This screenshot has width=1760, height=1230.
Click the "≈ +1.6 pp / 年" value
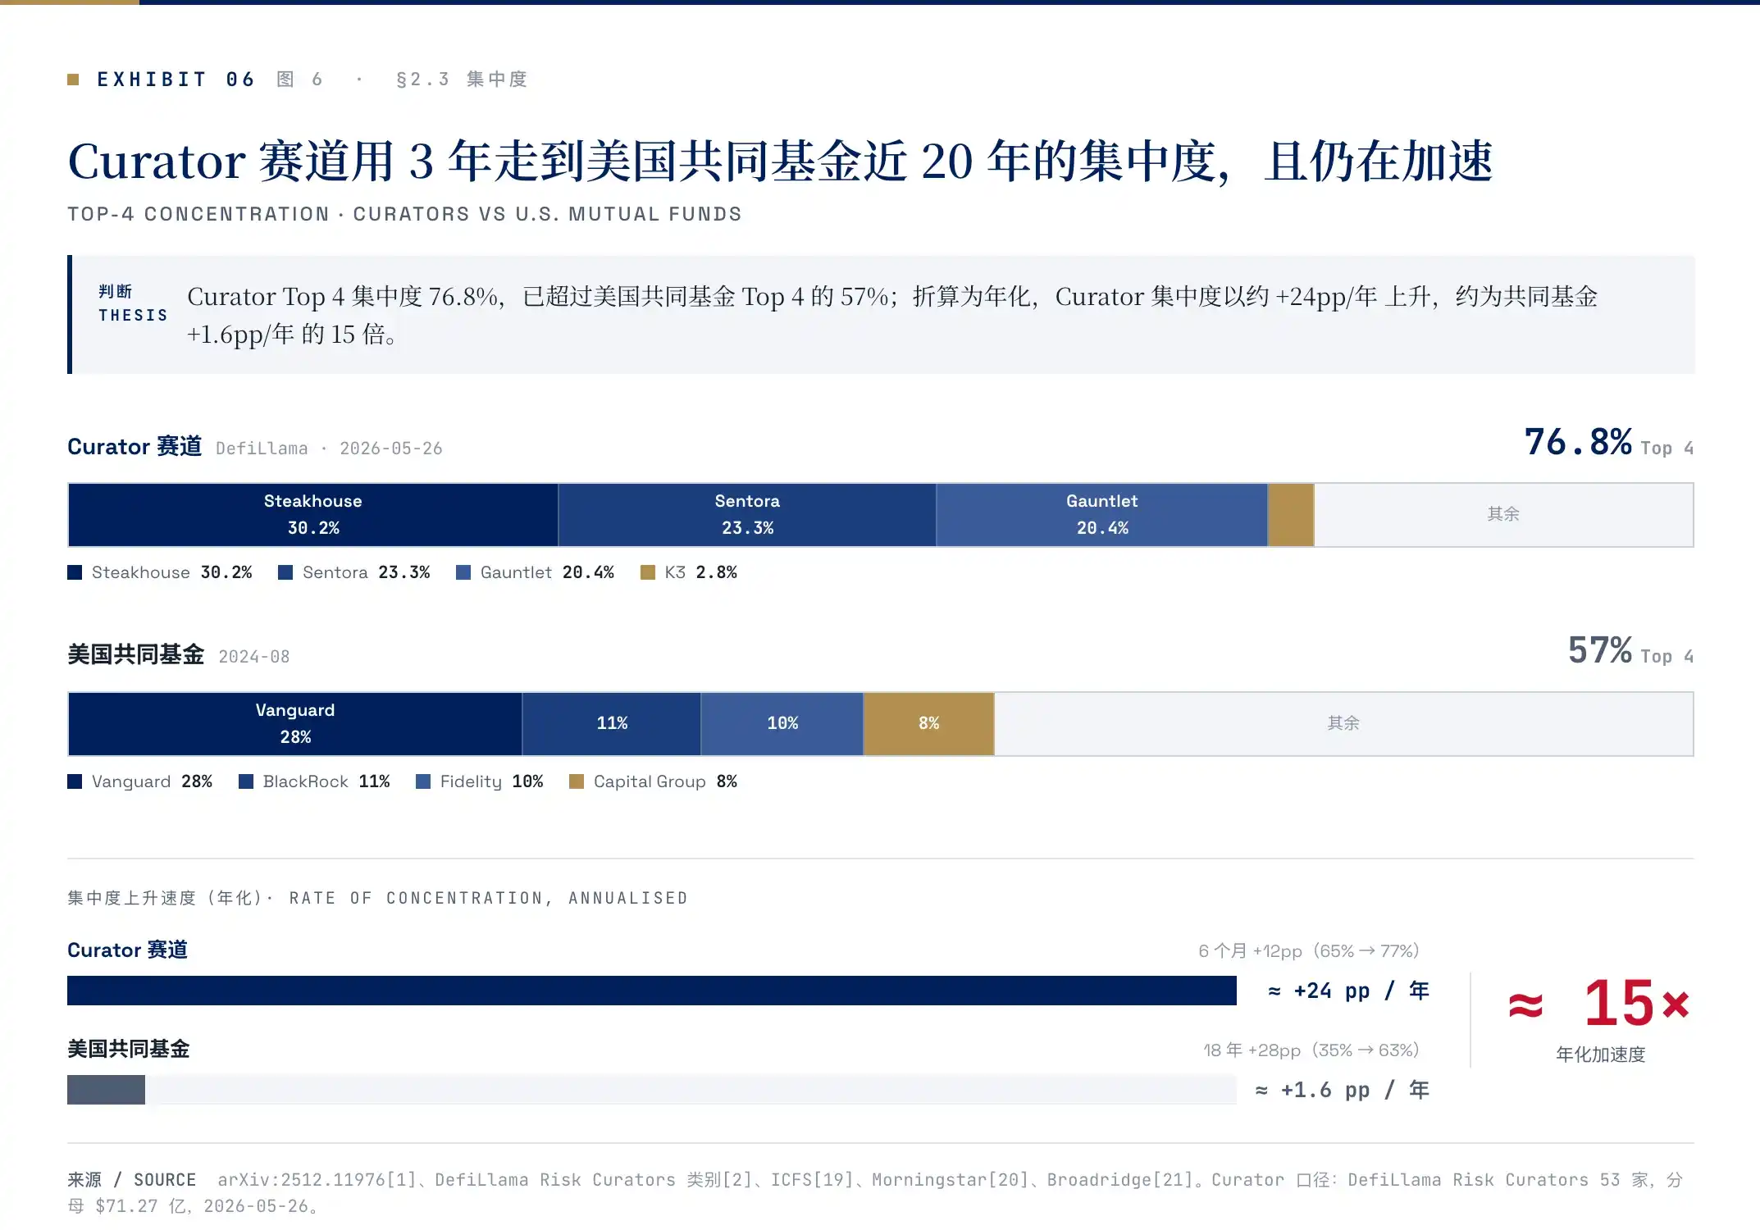[1342, 1091]
